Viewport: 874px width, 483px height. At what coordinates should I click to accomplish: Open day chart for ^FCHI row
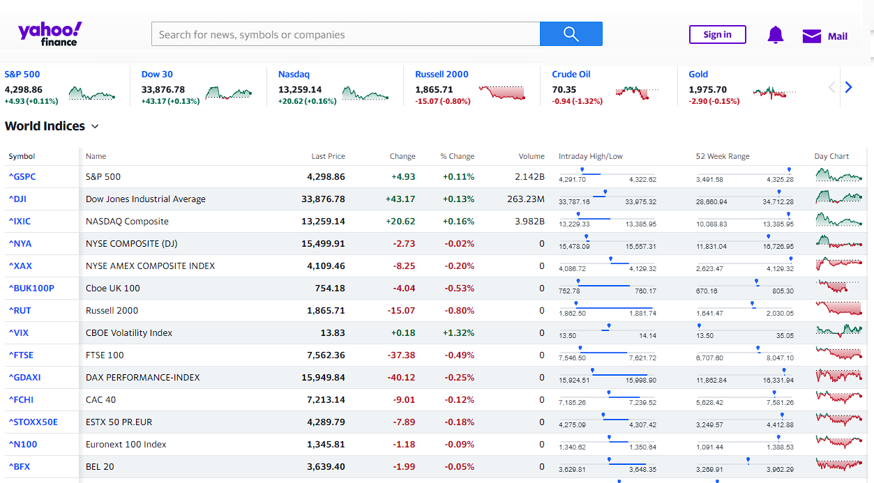click(838, 399)
